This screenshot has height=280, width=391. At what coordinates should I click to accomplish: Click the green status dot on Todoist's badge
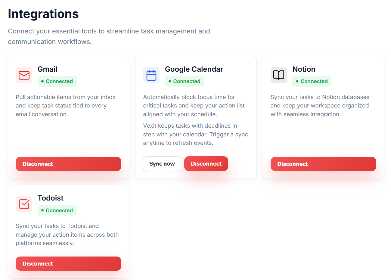pyautogui.click(x=42, y=210)
